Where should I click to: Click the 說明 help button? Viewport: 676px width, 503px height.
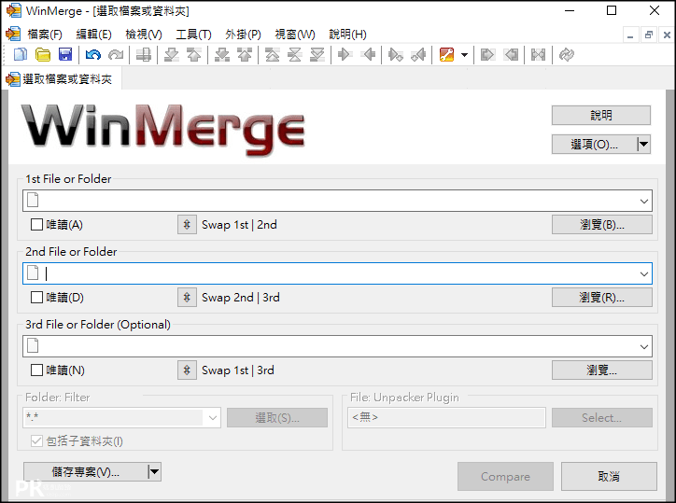click(601, 116)
